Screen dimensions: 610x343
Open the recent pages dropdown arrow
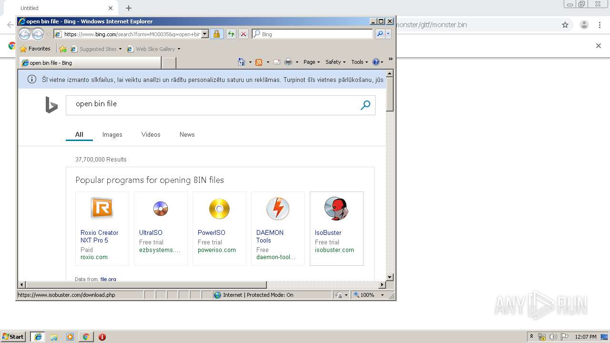[x=48, y=34]
